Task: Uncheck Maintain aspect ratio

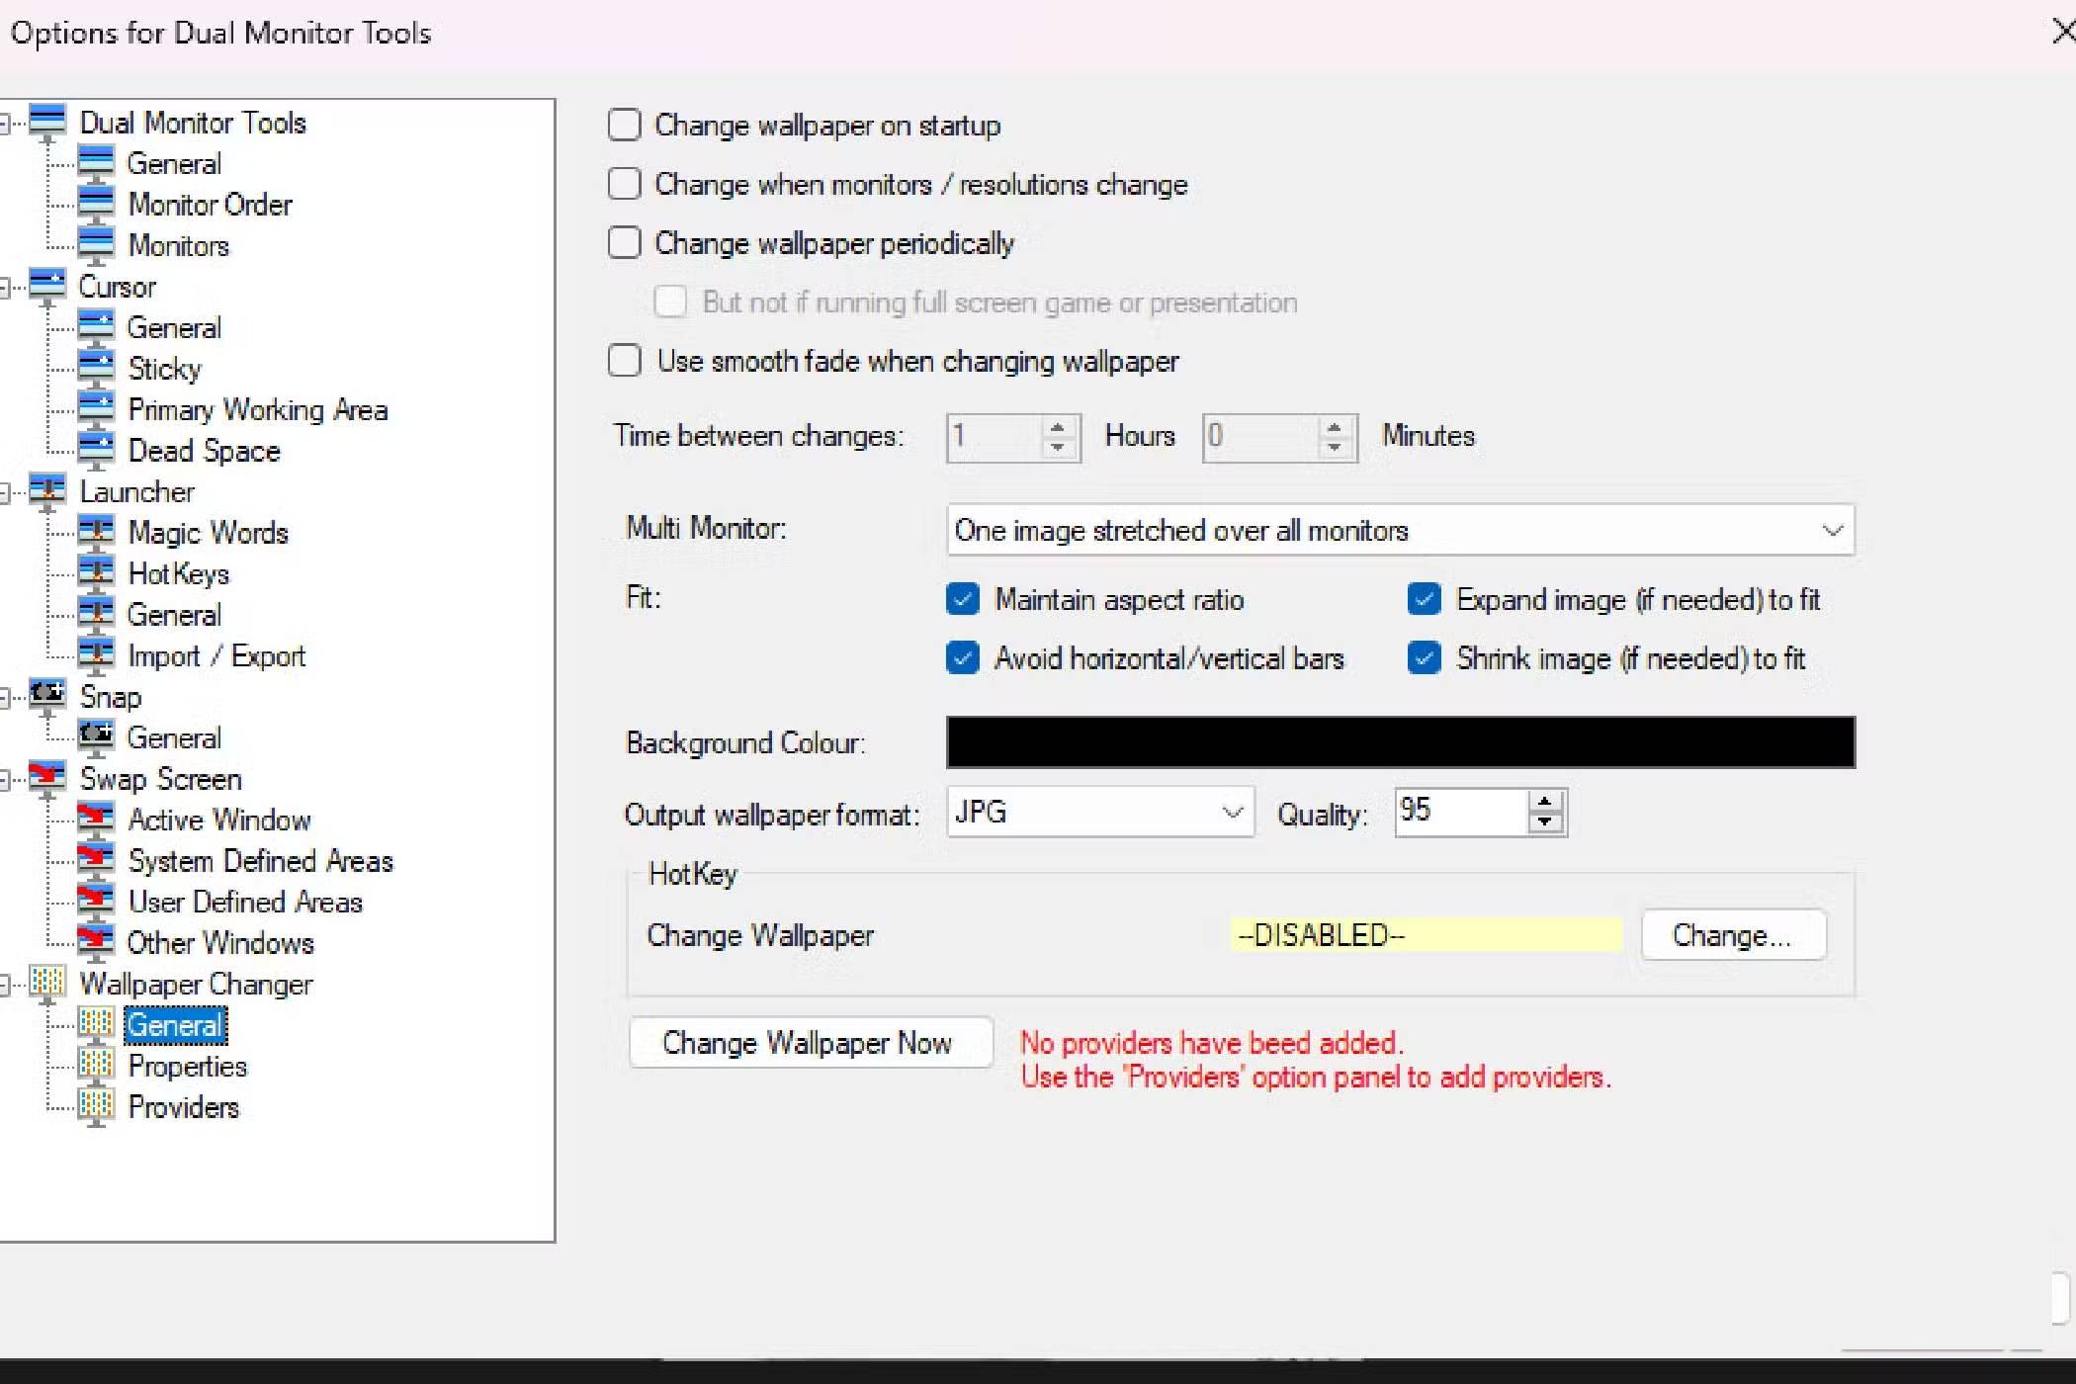Action: (x=962, y=599)
